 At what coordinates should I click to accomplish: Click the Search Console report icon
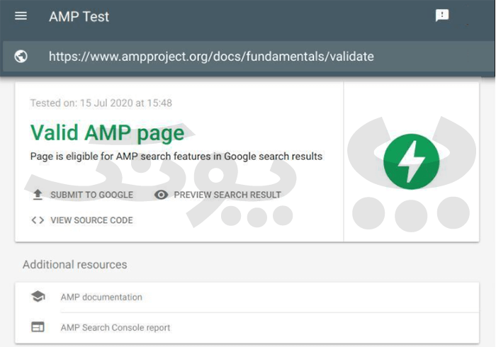(x=38, y=326)
